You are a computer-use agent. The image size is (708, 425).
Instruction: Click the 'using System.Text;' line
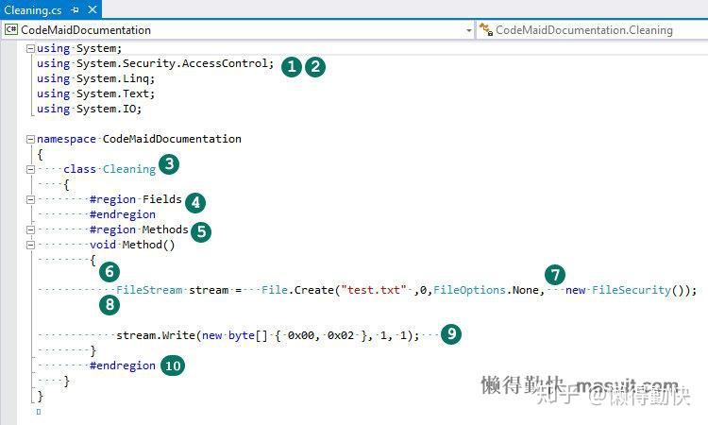coord(95,93)
